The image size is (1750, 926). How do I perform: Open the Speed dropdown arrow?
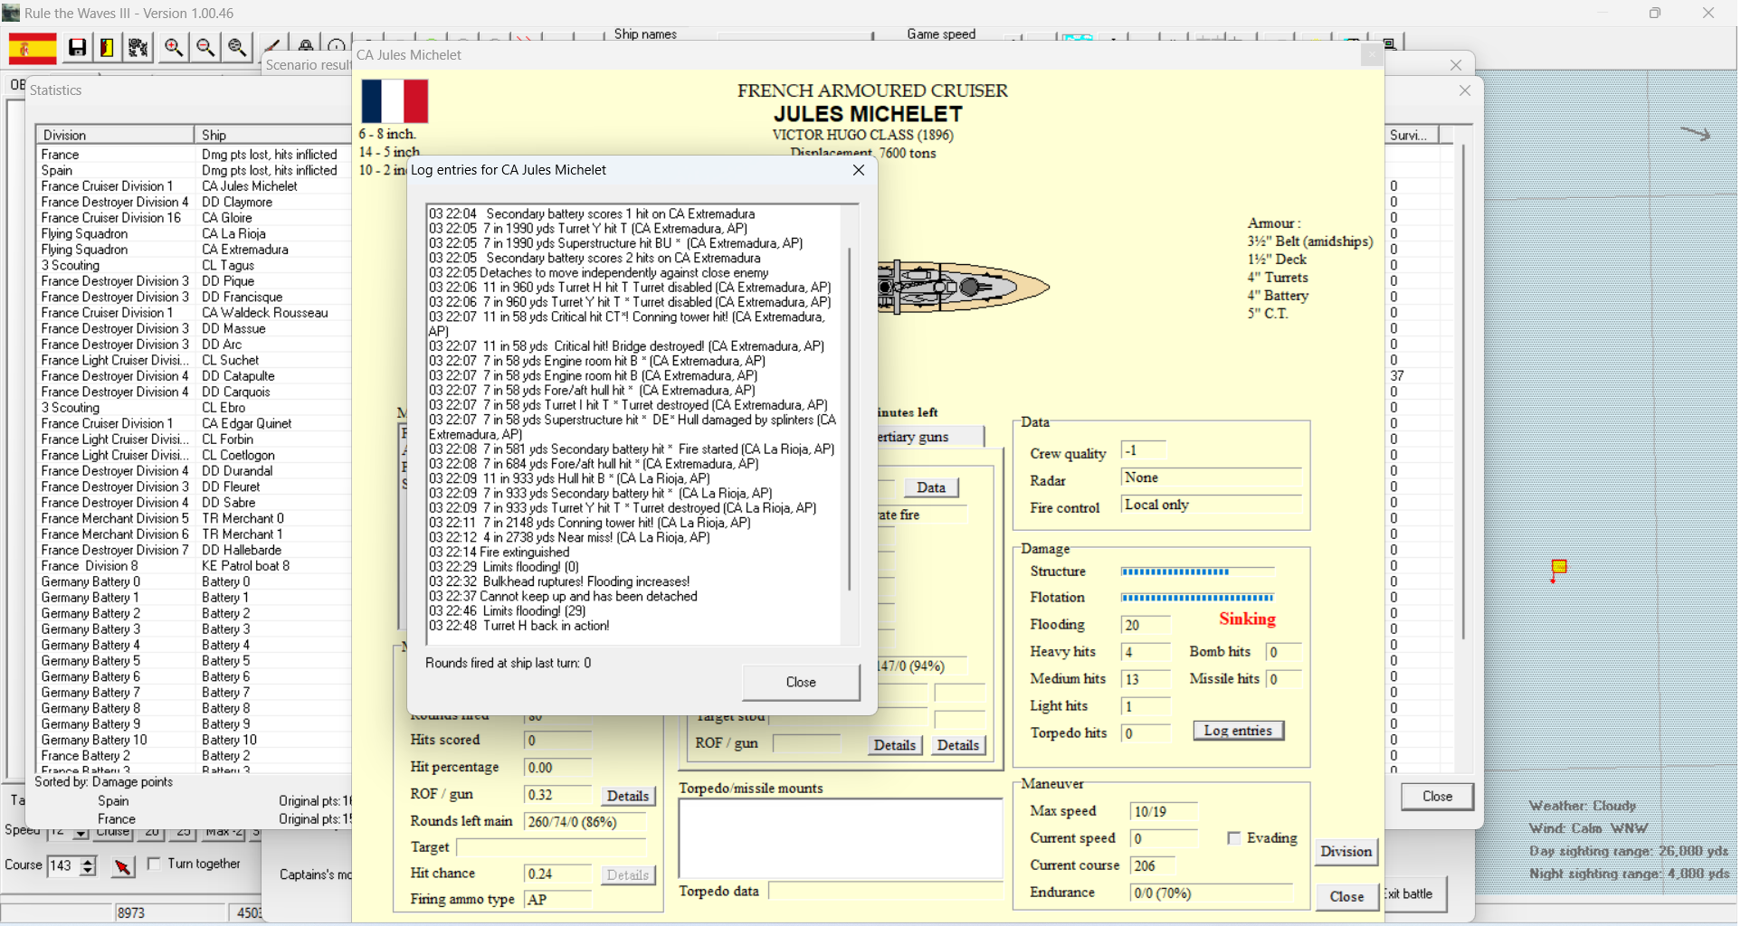[x=81, y=833]
